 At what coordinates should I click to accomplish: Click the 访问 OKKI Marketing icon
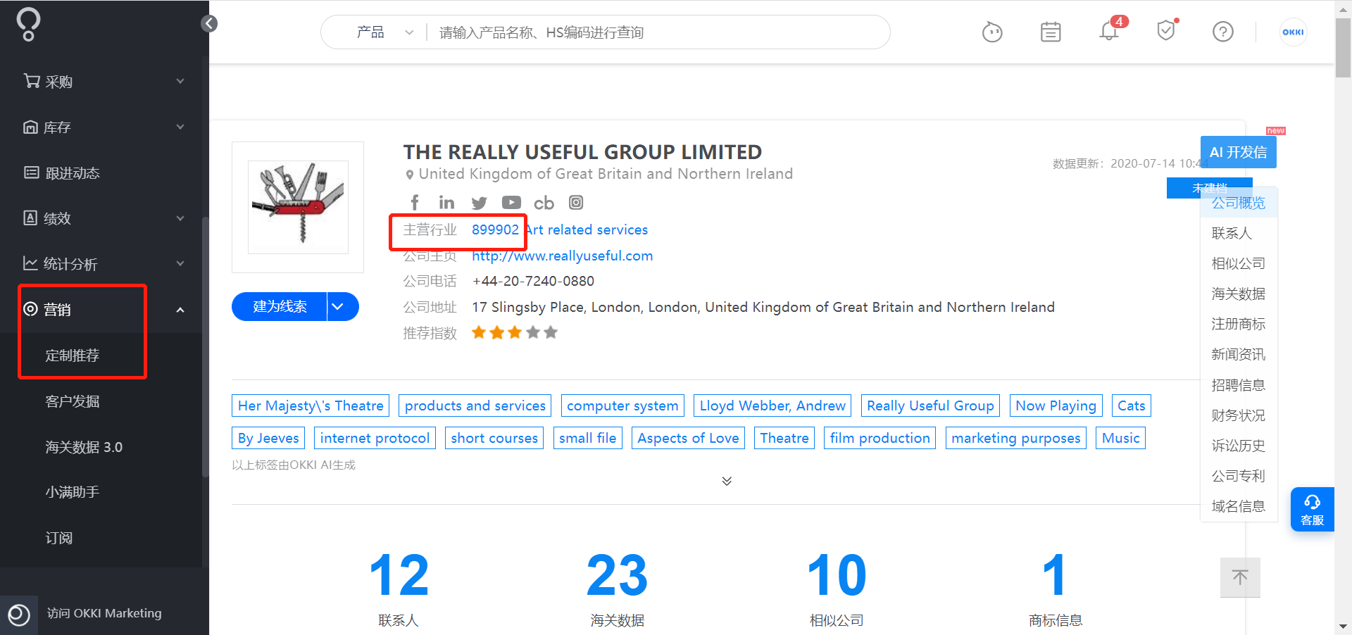point(19,615)
